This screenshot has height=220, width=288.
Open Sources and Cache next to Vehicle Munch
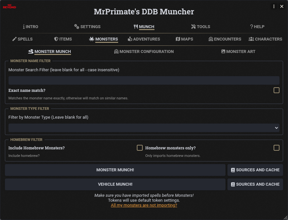click(255, 184)
